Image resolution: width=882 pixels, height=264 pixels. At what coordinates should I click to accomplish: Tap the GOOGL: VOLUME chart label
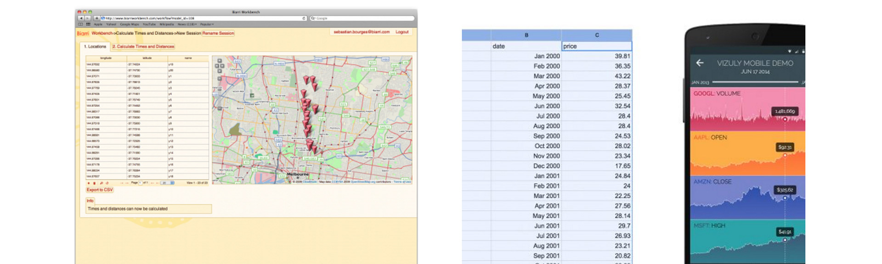click(717, 93)
